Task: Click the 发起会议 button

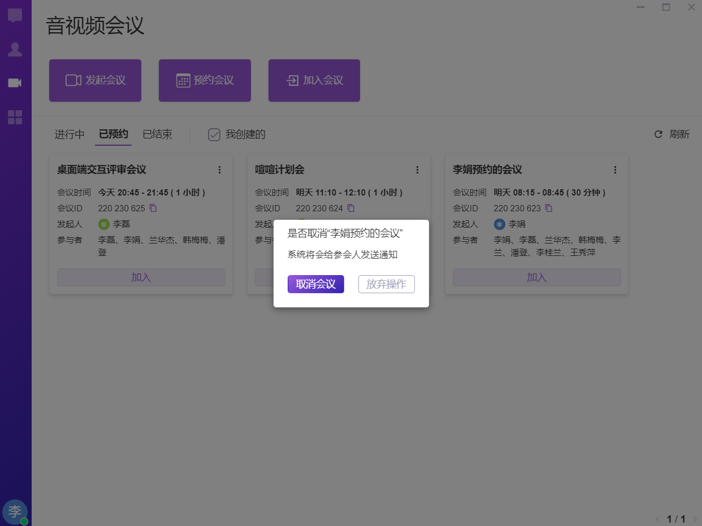Action: 95,80
